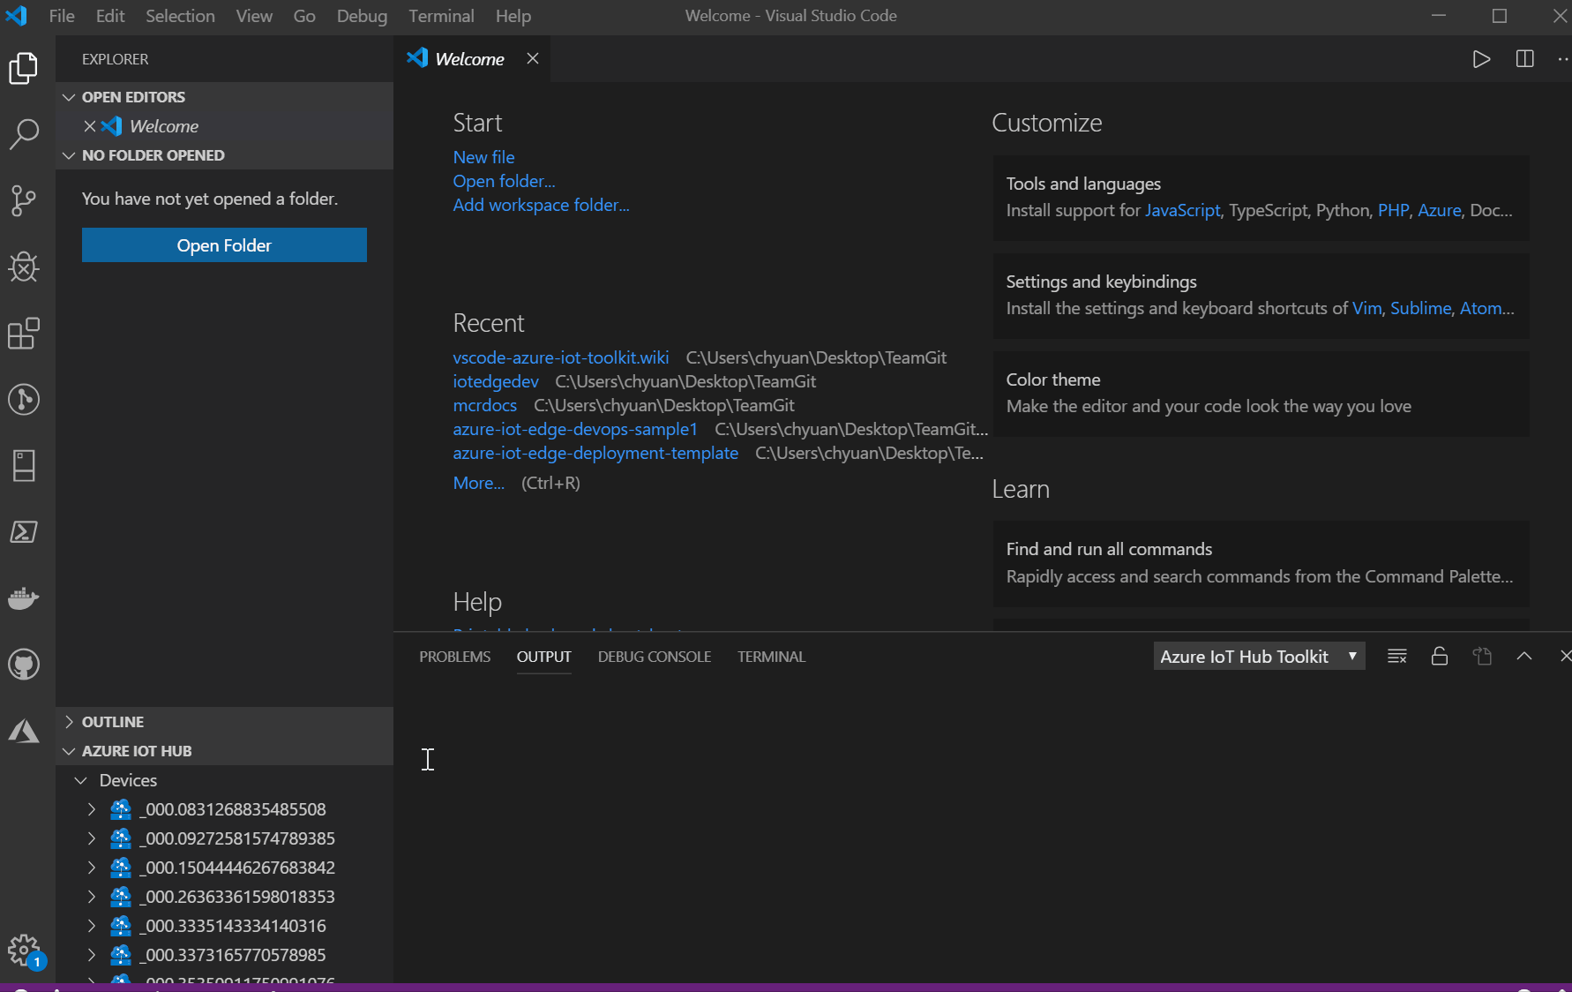Open the Explorer view in activity bar
This screenshot has width=1572, height=992.
tap(24, 68)
